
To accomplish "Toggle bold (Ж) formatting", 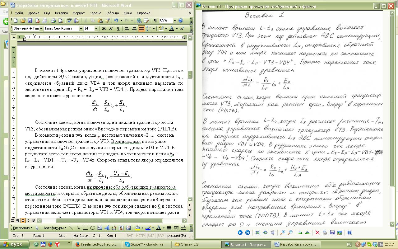I will pos(104,29).
